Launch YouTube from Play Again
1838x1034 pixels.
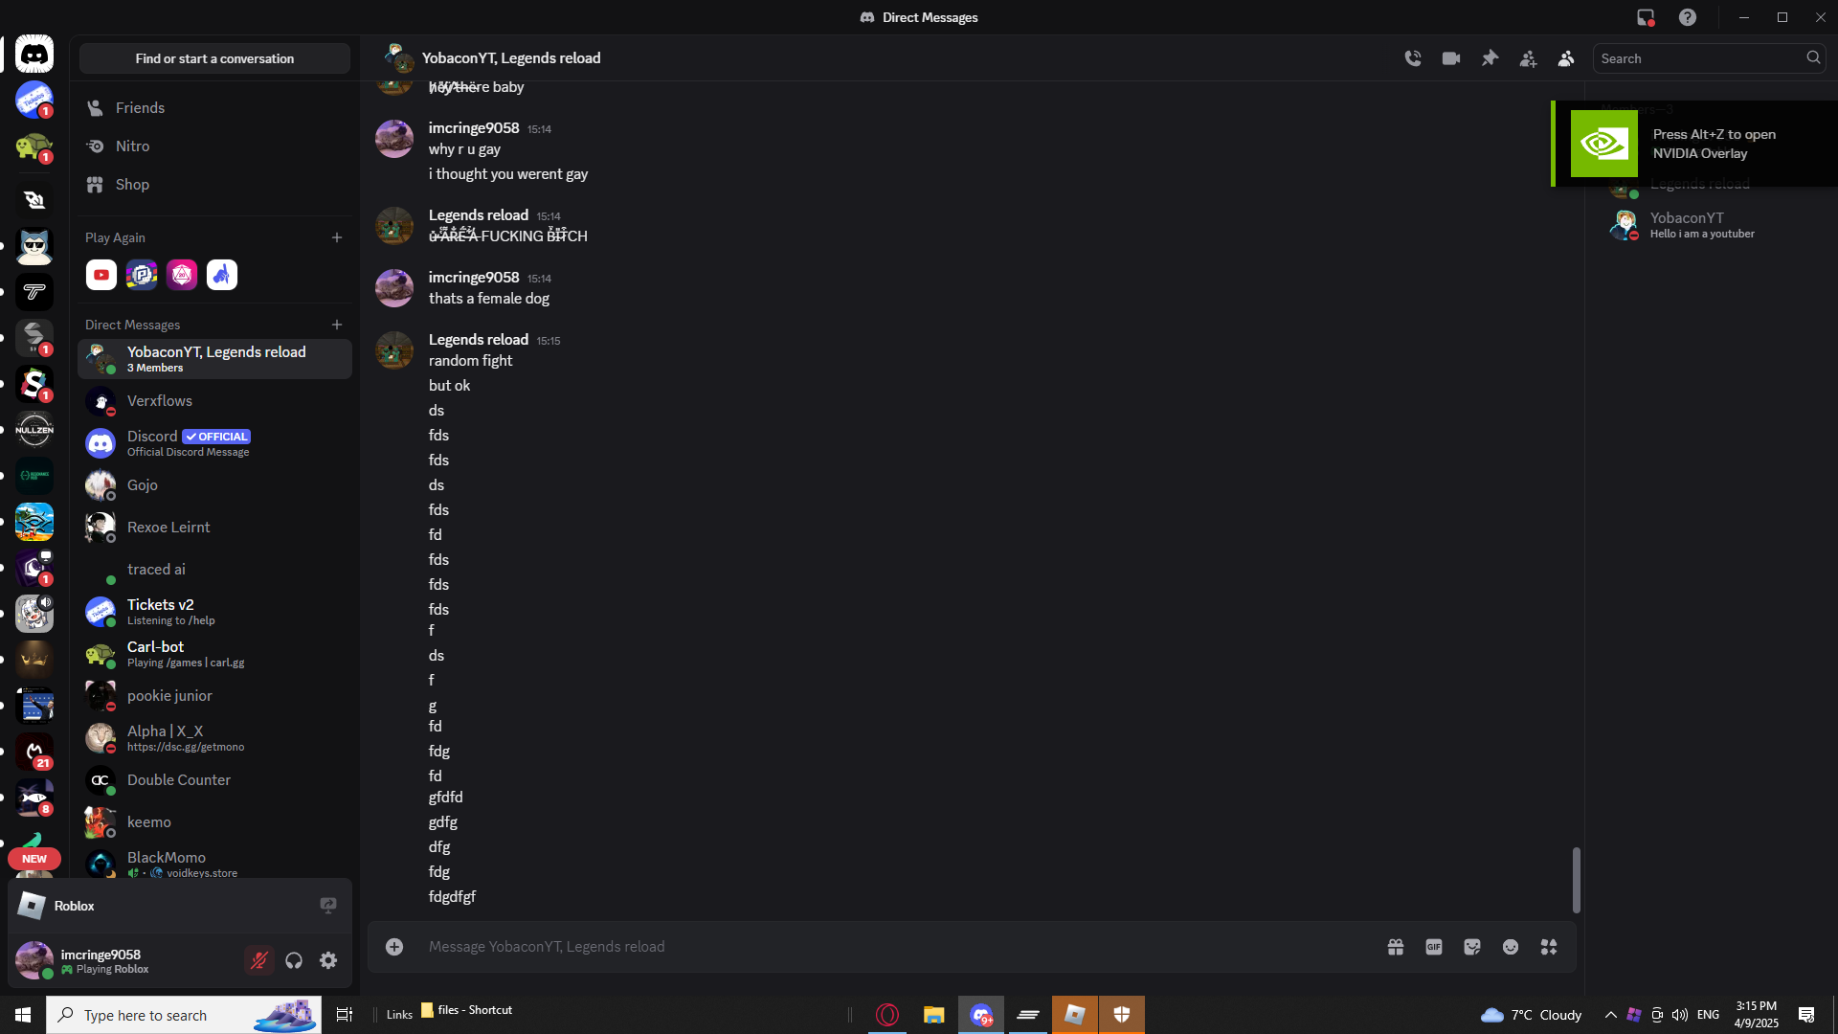tap(101, 275)
